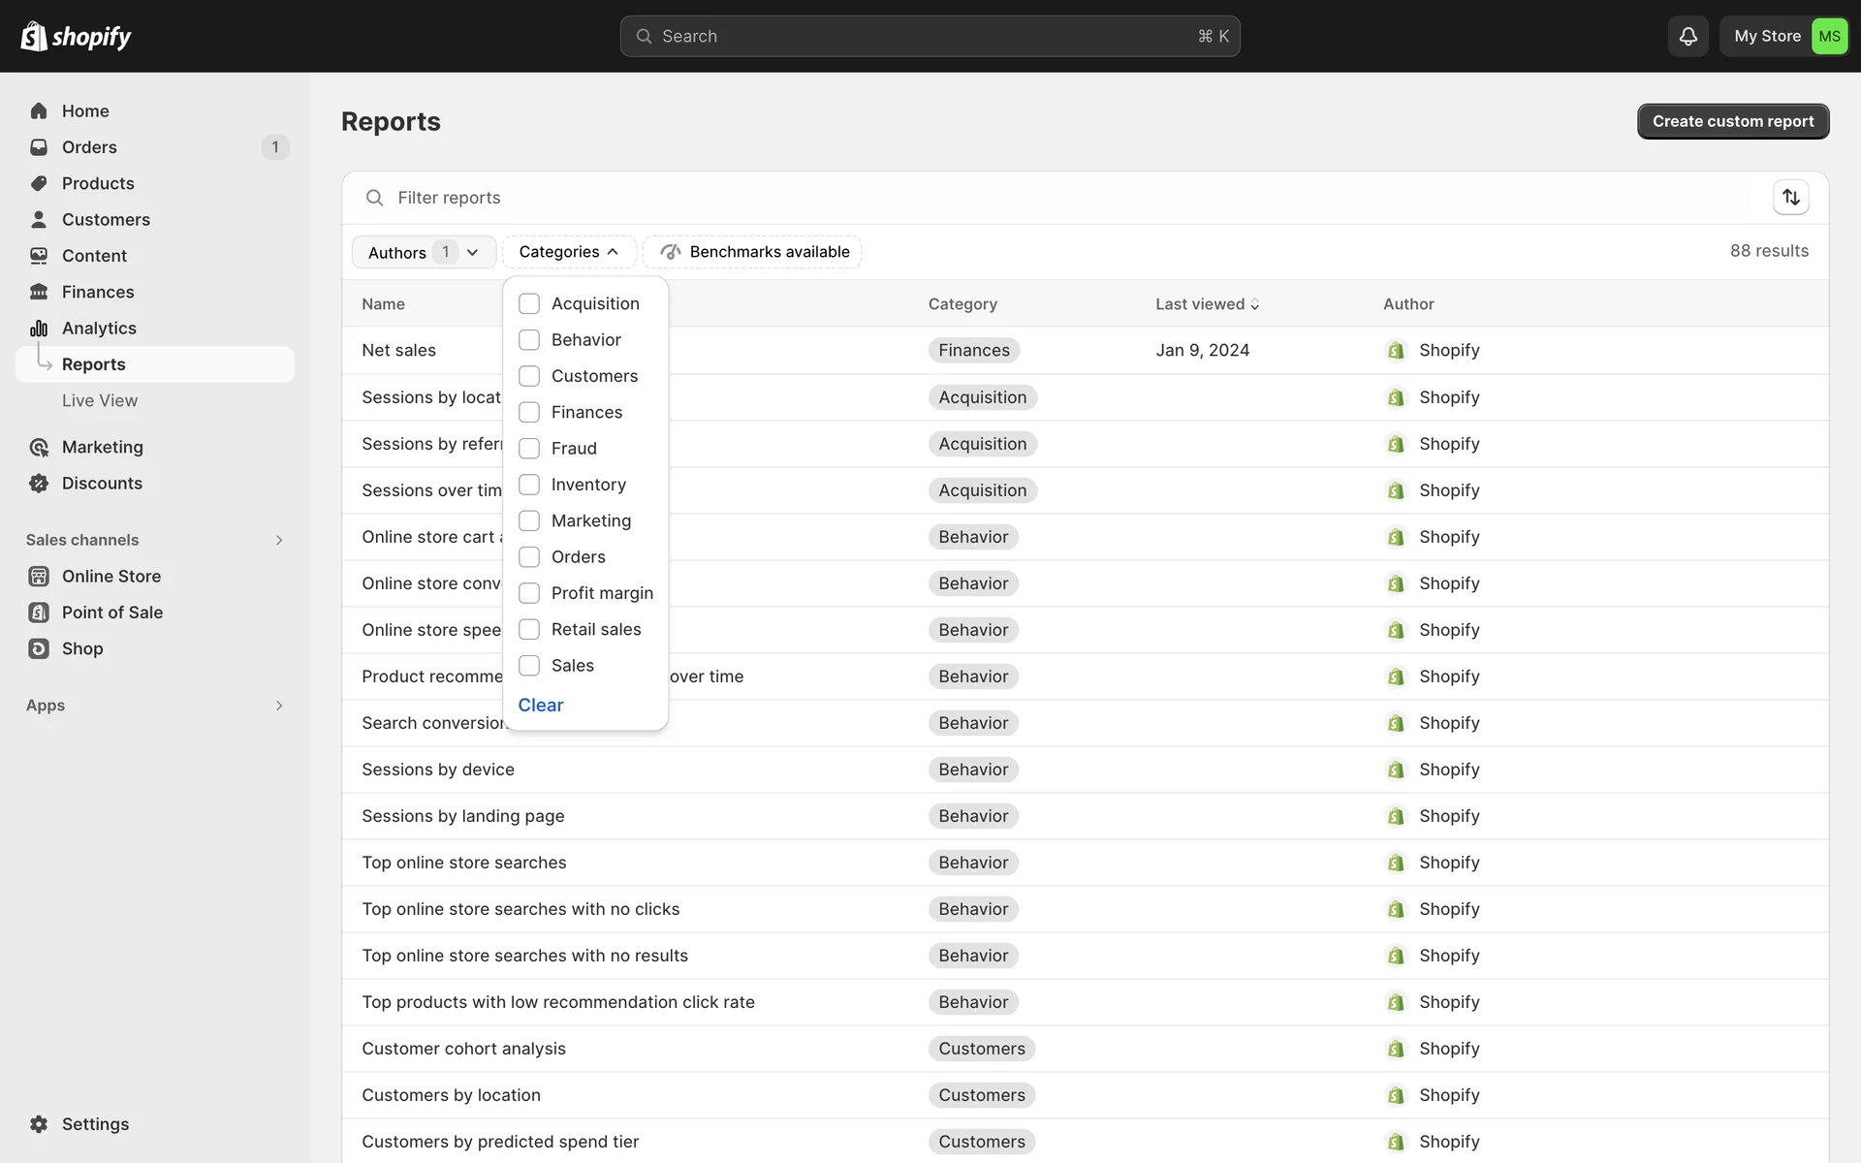Open Settings via its gear icon
This screenshot has height=1163, width=1861.
(x=39, y=1124)
